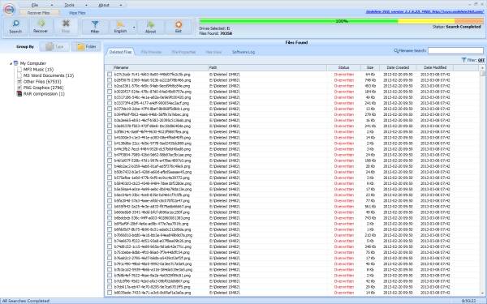Image resolution: width=487 pixels, height=304 pixels.
Task: Click 'All Searches Completed' in status bar
Action: tap(26, 301)
